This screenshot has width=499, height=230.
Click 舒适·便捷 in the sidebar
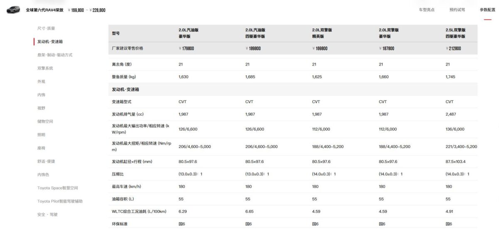[46, 161]
